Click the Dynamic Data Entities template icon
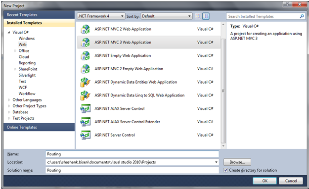The height and width of the screenshot is (189, 309). (x=86, y=82)
